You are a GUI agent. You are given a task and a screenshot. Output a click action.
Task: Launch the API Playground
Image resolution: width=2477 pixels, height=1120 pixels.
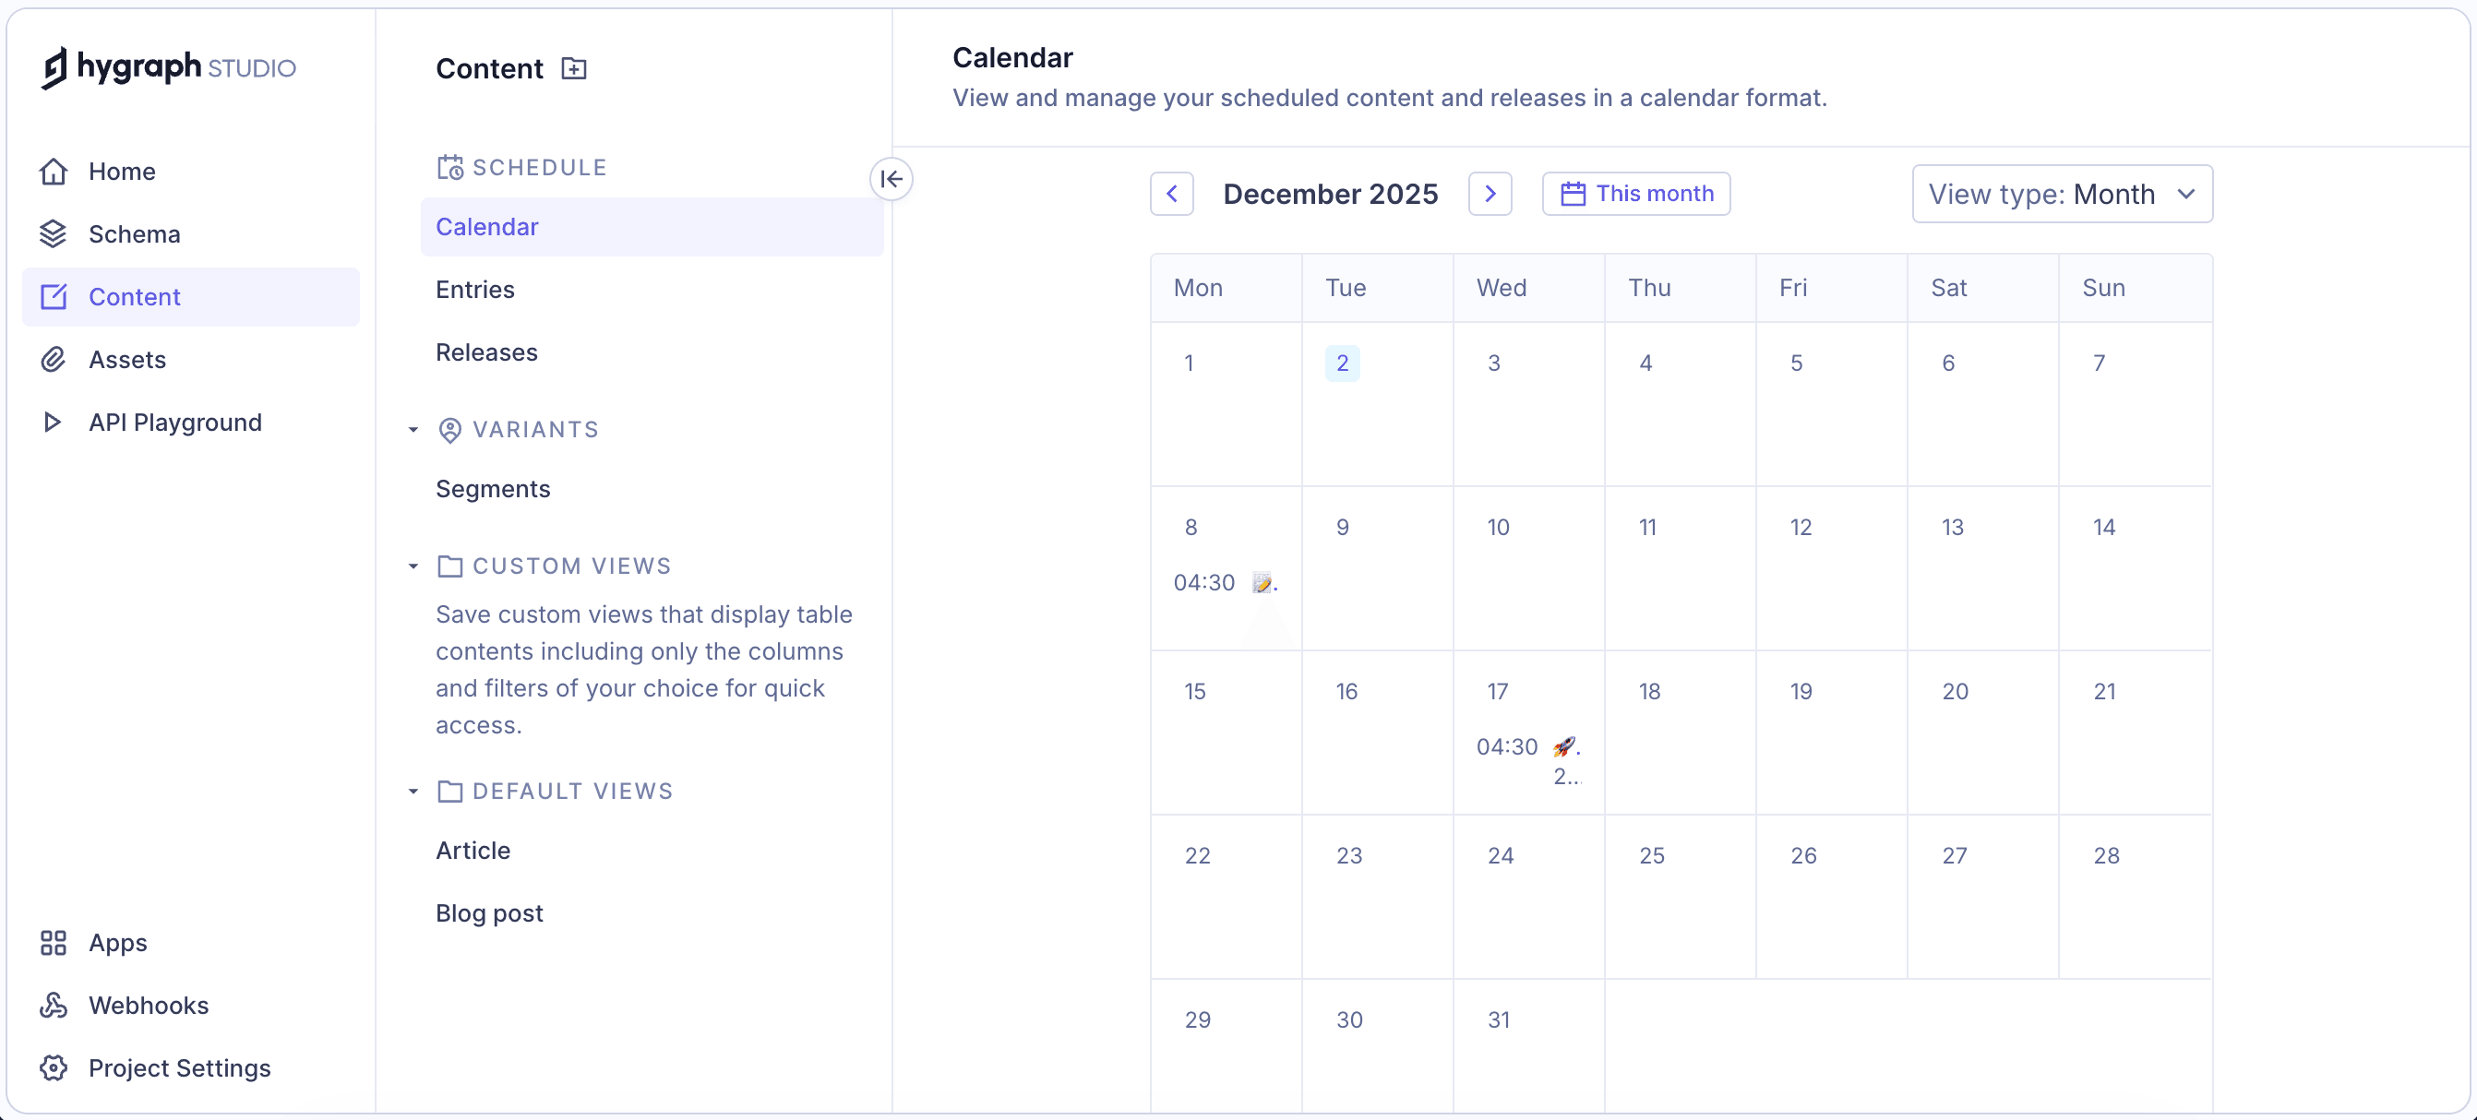pos(175,422)
